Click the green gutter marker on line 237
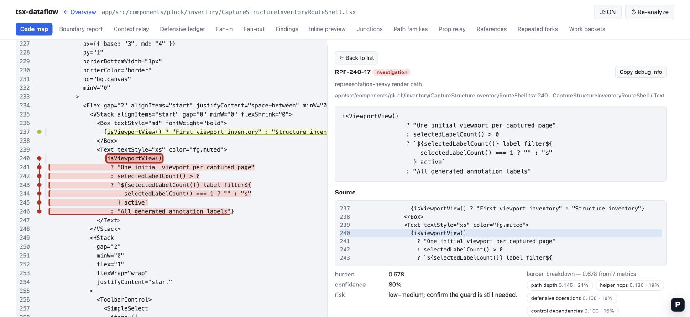 pyautogui.click(x=39, y=132)
